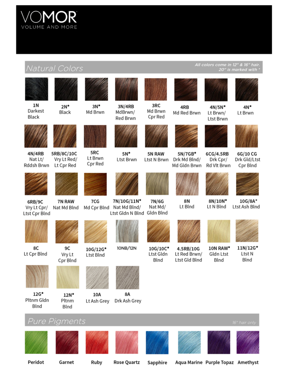Select the 2N* Black hair swatch
The image size is (288, 374).
tap(66, 89)
